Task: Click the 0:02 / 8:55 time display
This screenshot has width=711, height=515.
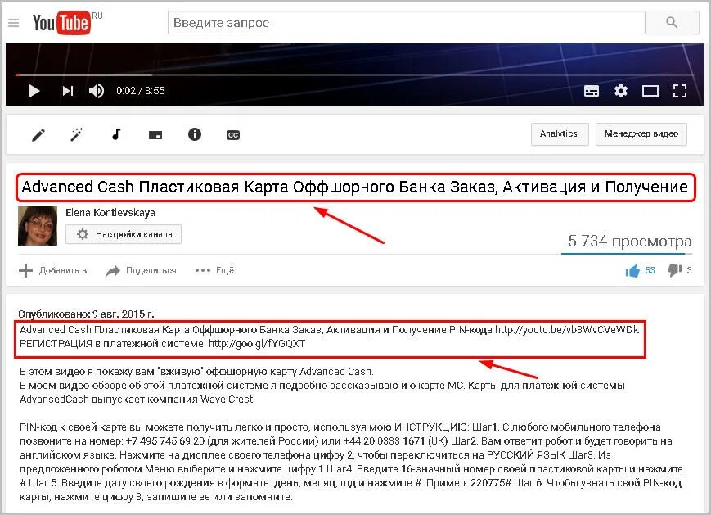Action: coord(141,91)
